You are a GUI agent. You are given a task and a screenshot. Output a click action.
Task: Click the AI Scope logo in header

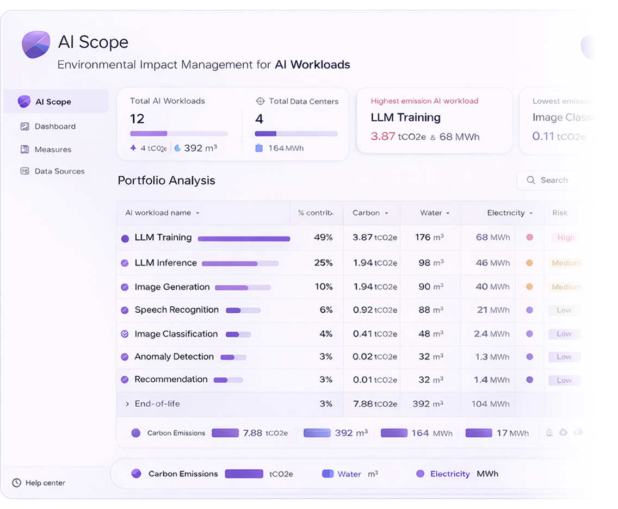click(x=36, y=45)
